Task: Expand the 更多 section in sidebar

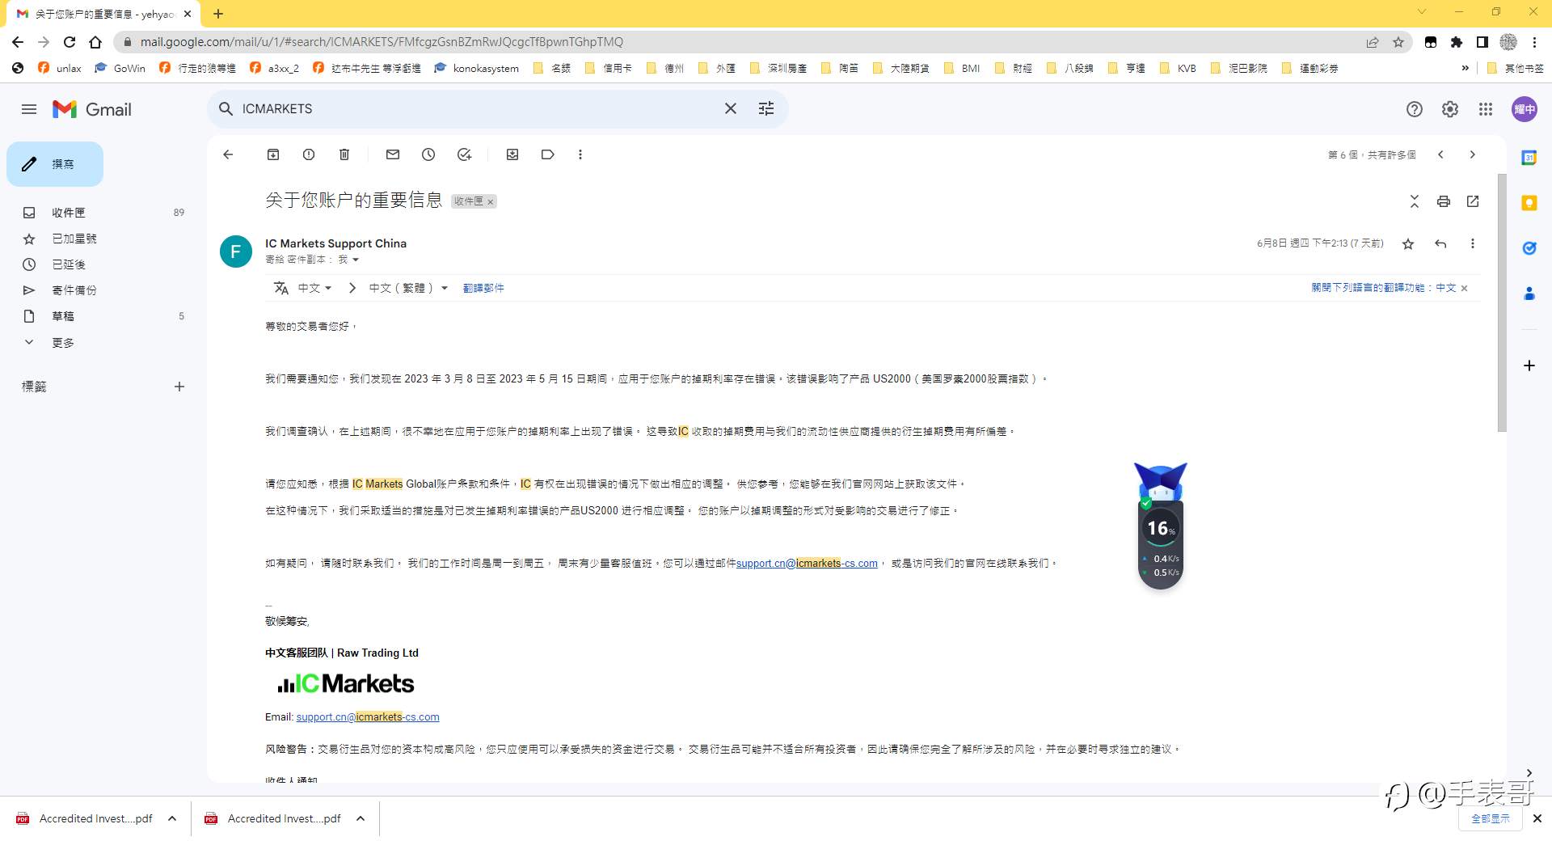Action: tap(63, 342)
